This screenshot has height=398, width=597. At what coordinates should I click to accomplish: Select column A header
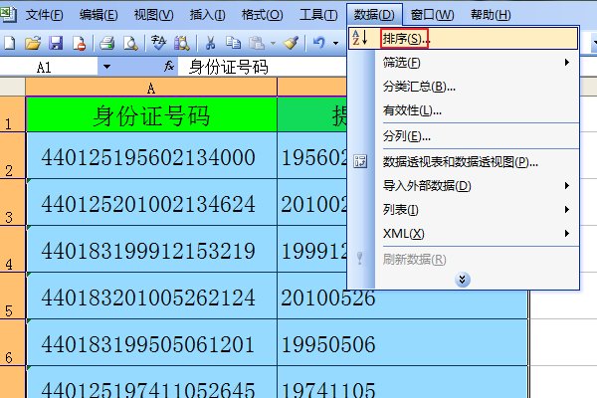click(x=151, y=88)
